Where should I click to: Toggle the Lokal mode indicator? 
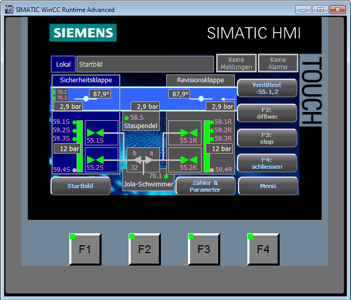click(x=63, y=64)
